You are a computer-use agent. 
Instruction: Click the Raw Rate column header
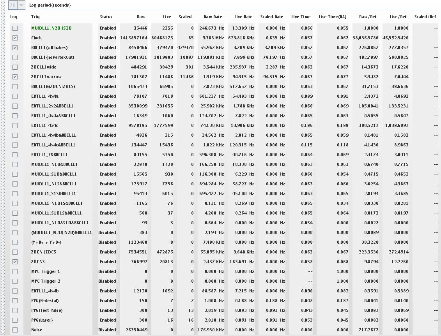tap(213, 17)
